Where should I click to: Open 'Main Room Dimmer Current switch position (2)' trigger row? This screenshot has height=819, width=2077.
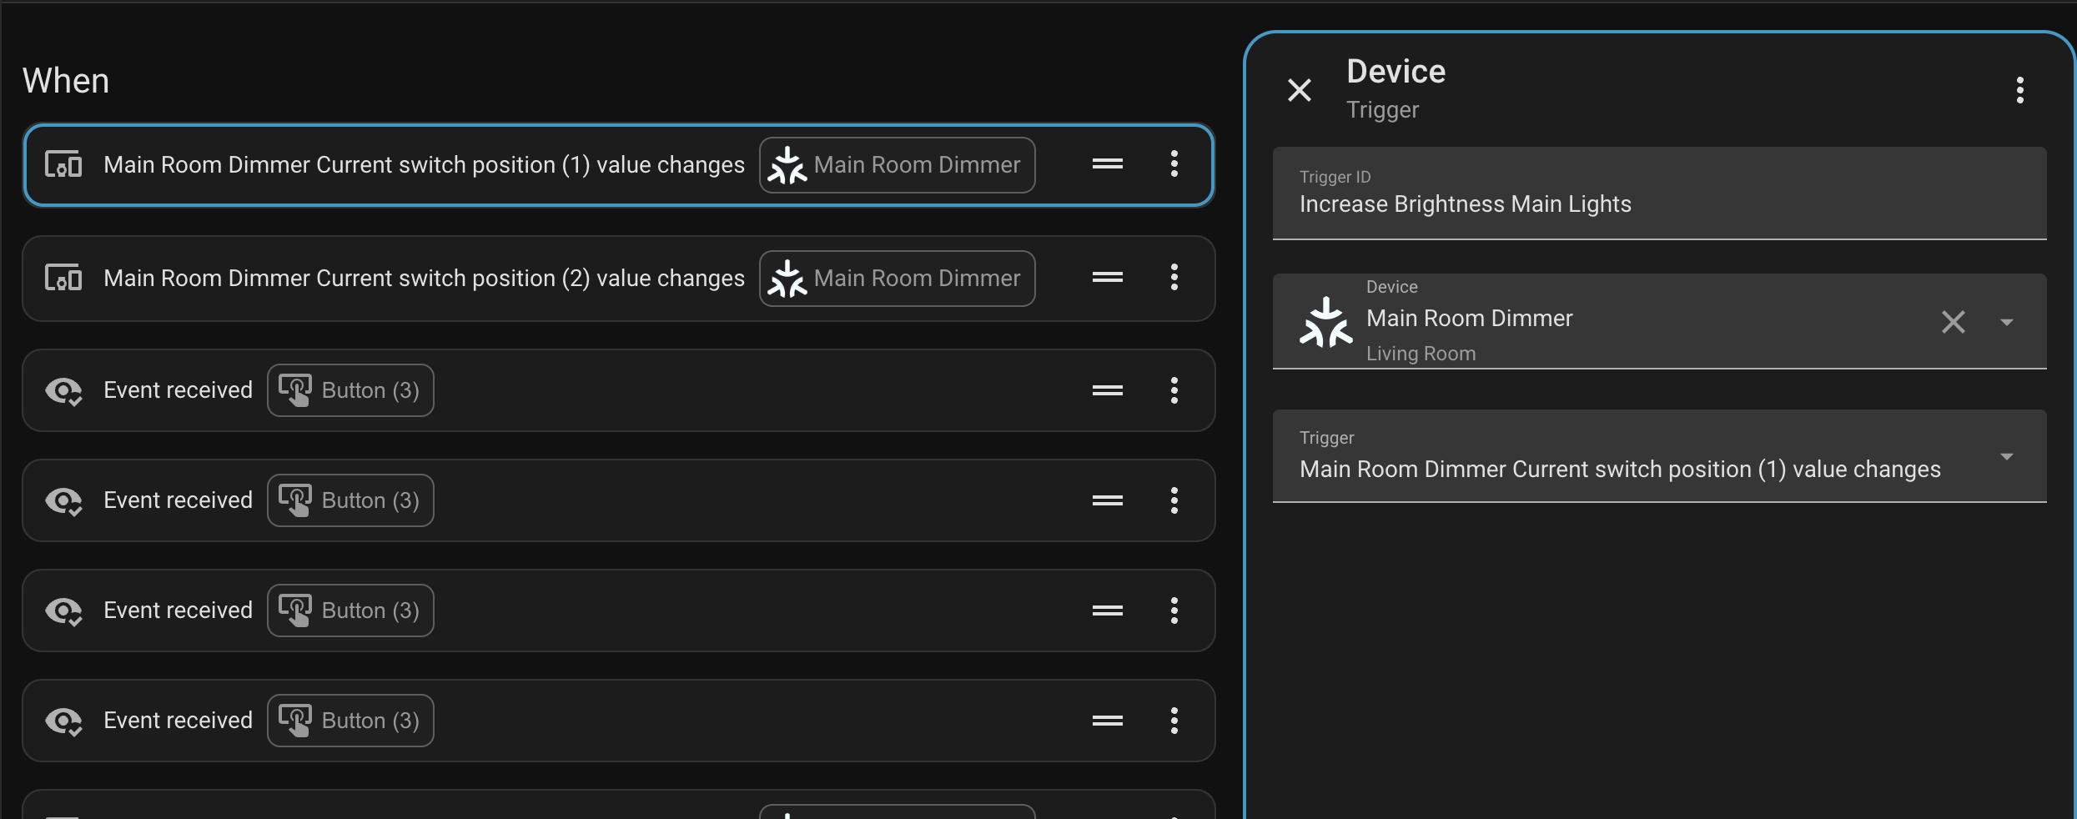point(618,279)
